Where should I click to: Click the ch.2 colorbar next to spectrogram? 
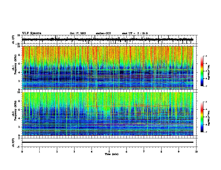pyautogui.click(x=202, y=117)
